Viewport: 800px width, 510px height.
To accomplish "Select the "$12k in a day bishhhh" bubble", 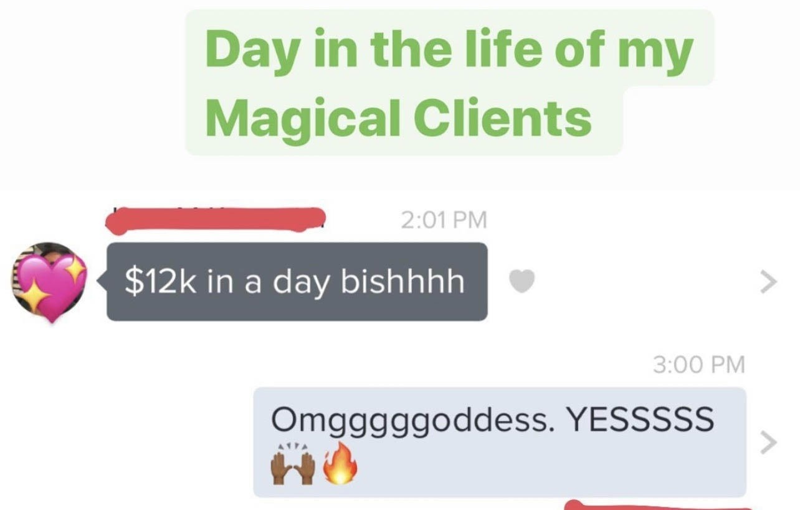I will pos(297,282).
